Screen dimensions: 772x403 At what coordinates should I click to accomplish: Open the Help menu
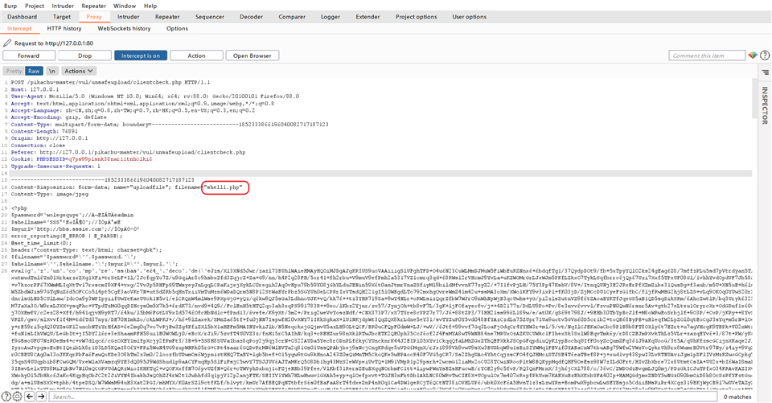(150, 6)
